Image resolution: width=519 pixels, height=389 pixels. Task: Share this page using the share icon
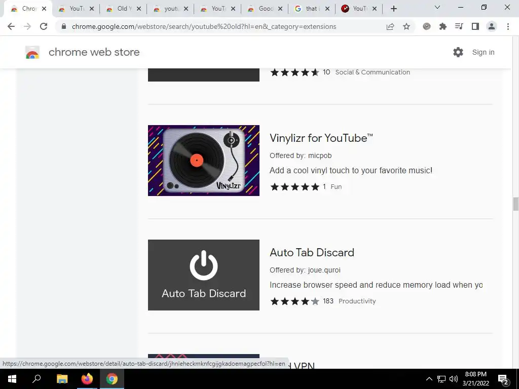(x=390, y=26)
